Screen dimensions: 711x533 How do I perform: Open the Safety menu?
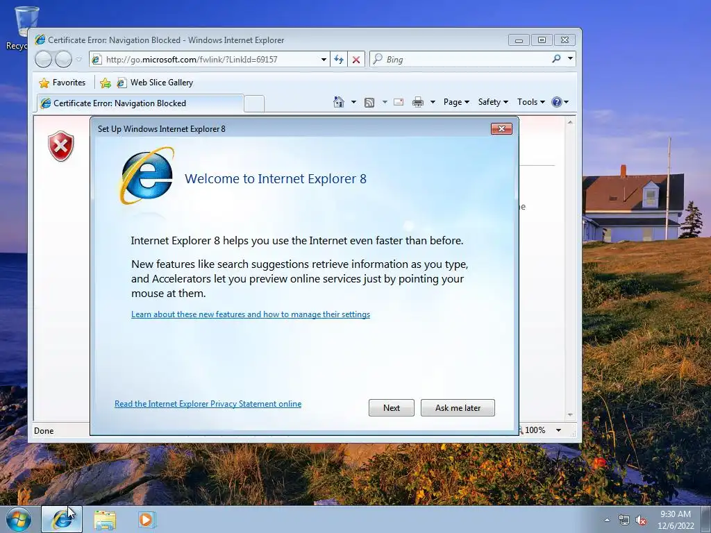pos(493,102)
